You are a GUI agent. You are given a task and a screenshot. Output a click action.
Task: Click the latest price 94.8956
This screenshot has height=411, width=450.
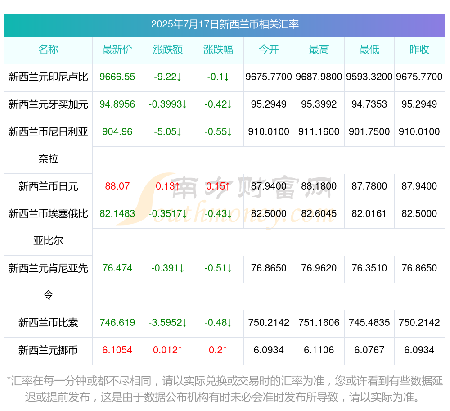pyautogui.click(x=117, y=104)
